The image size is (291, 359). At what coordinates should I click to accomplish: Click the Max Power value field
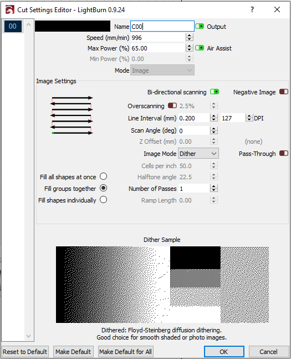point(158,48)
